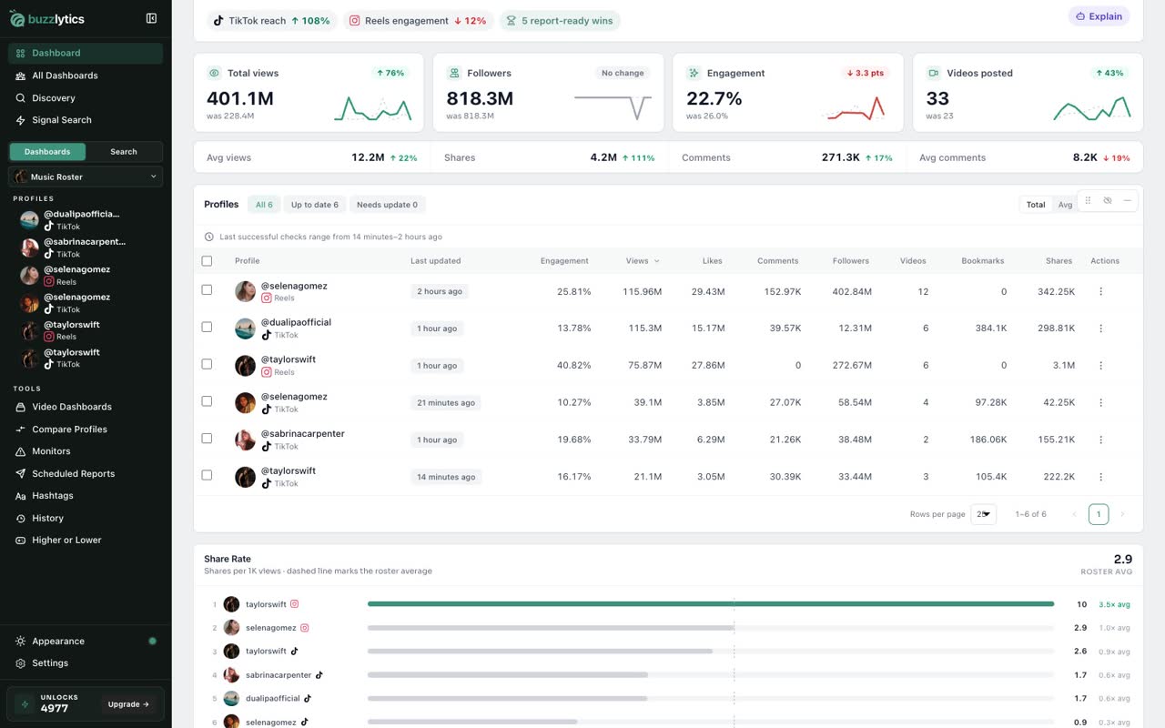1165x728 pixels.
Task: Open All Dashboards in the sidebar
Action: [86, 76]
